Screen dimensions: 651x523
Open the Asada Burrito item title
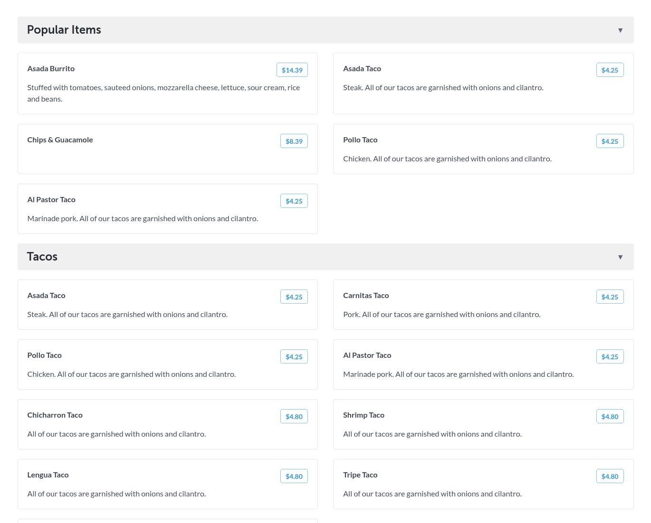pos(51,69)
